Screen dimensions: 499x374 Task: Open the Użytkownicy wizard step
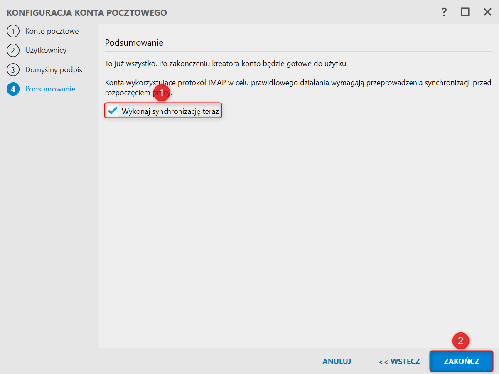point(46,50)
